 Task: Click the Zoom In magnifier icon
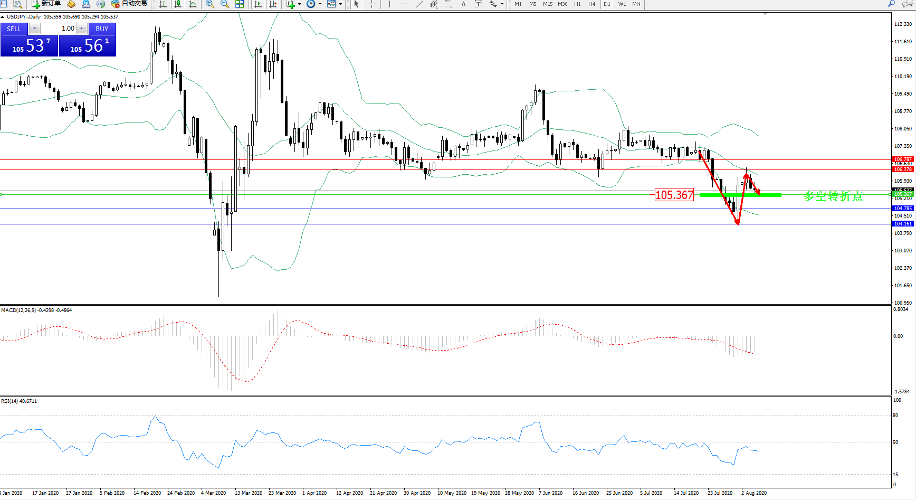point(210,4)
